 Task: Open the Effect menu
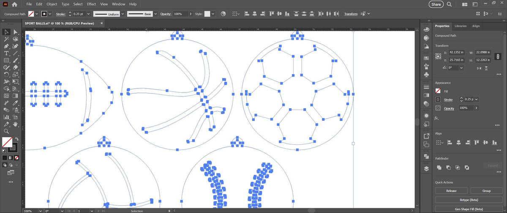[x=92, y=4]
